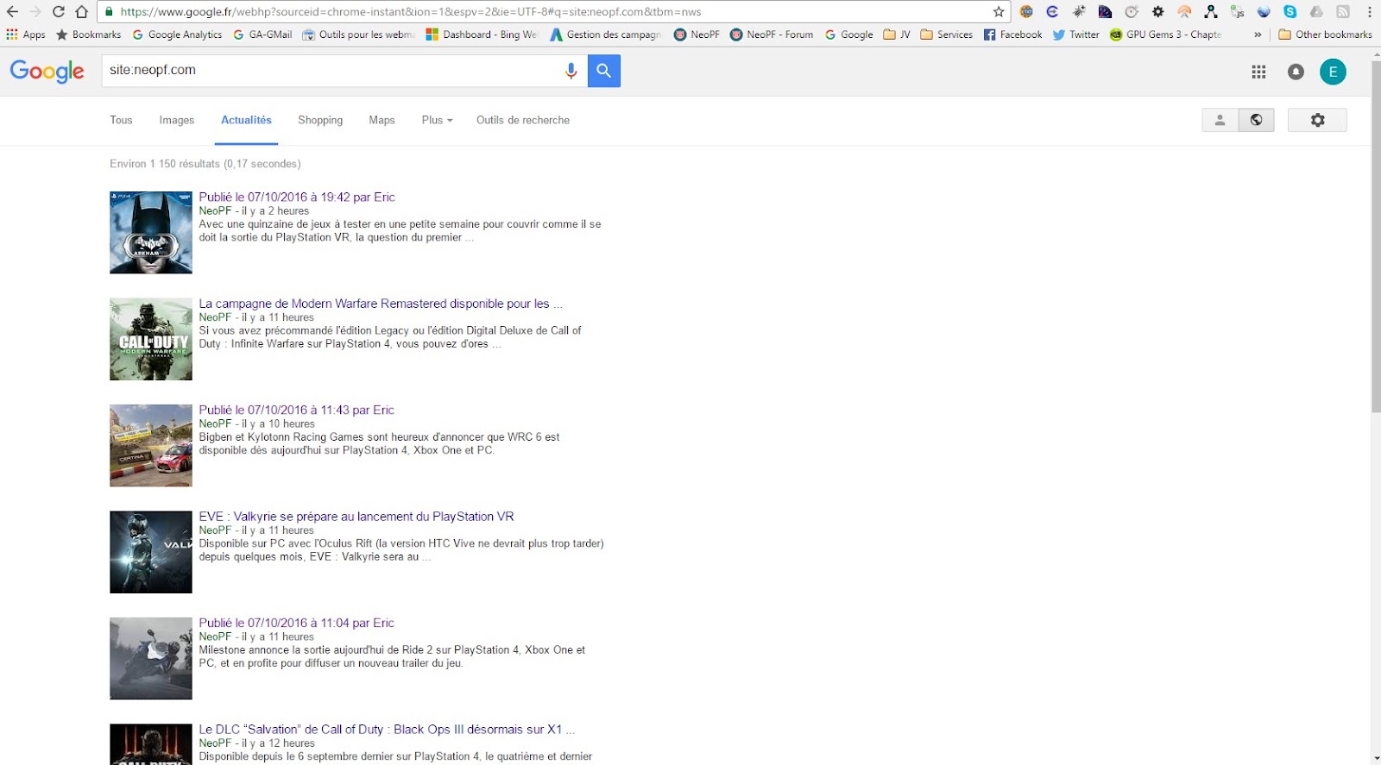The image size is (1381, 765).
Task: Click the Call of Duty thumbnail
Action: coord(151,339)
